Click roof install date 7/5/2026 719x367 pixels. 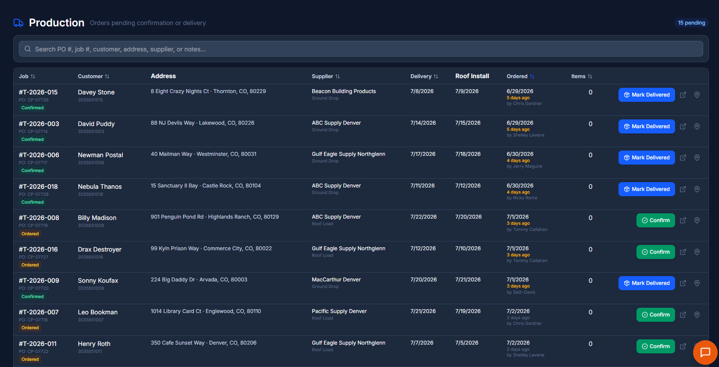point(467,343)
